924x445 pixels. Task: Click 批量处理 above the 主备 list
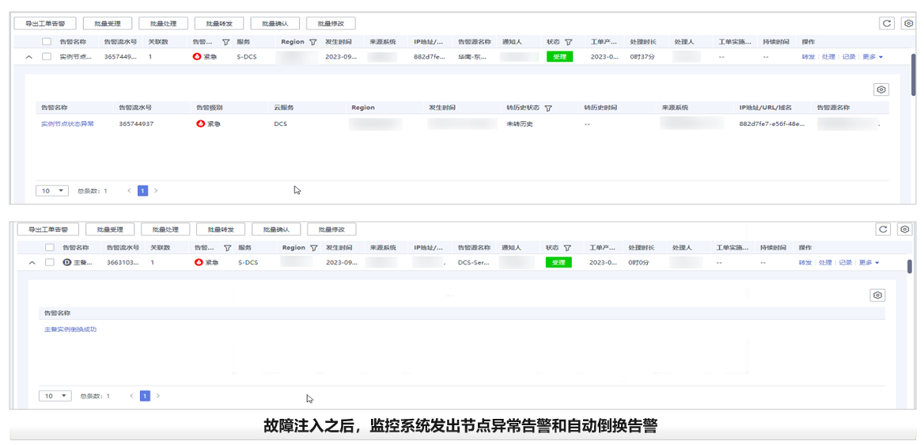point(165,229)
